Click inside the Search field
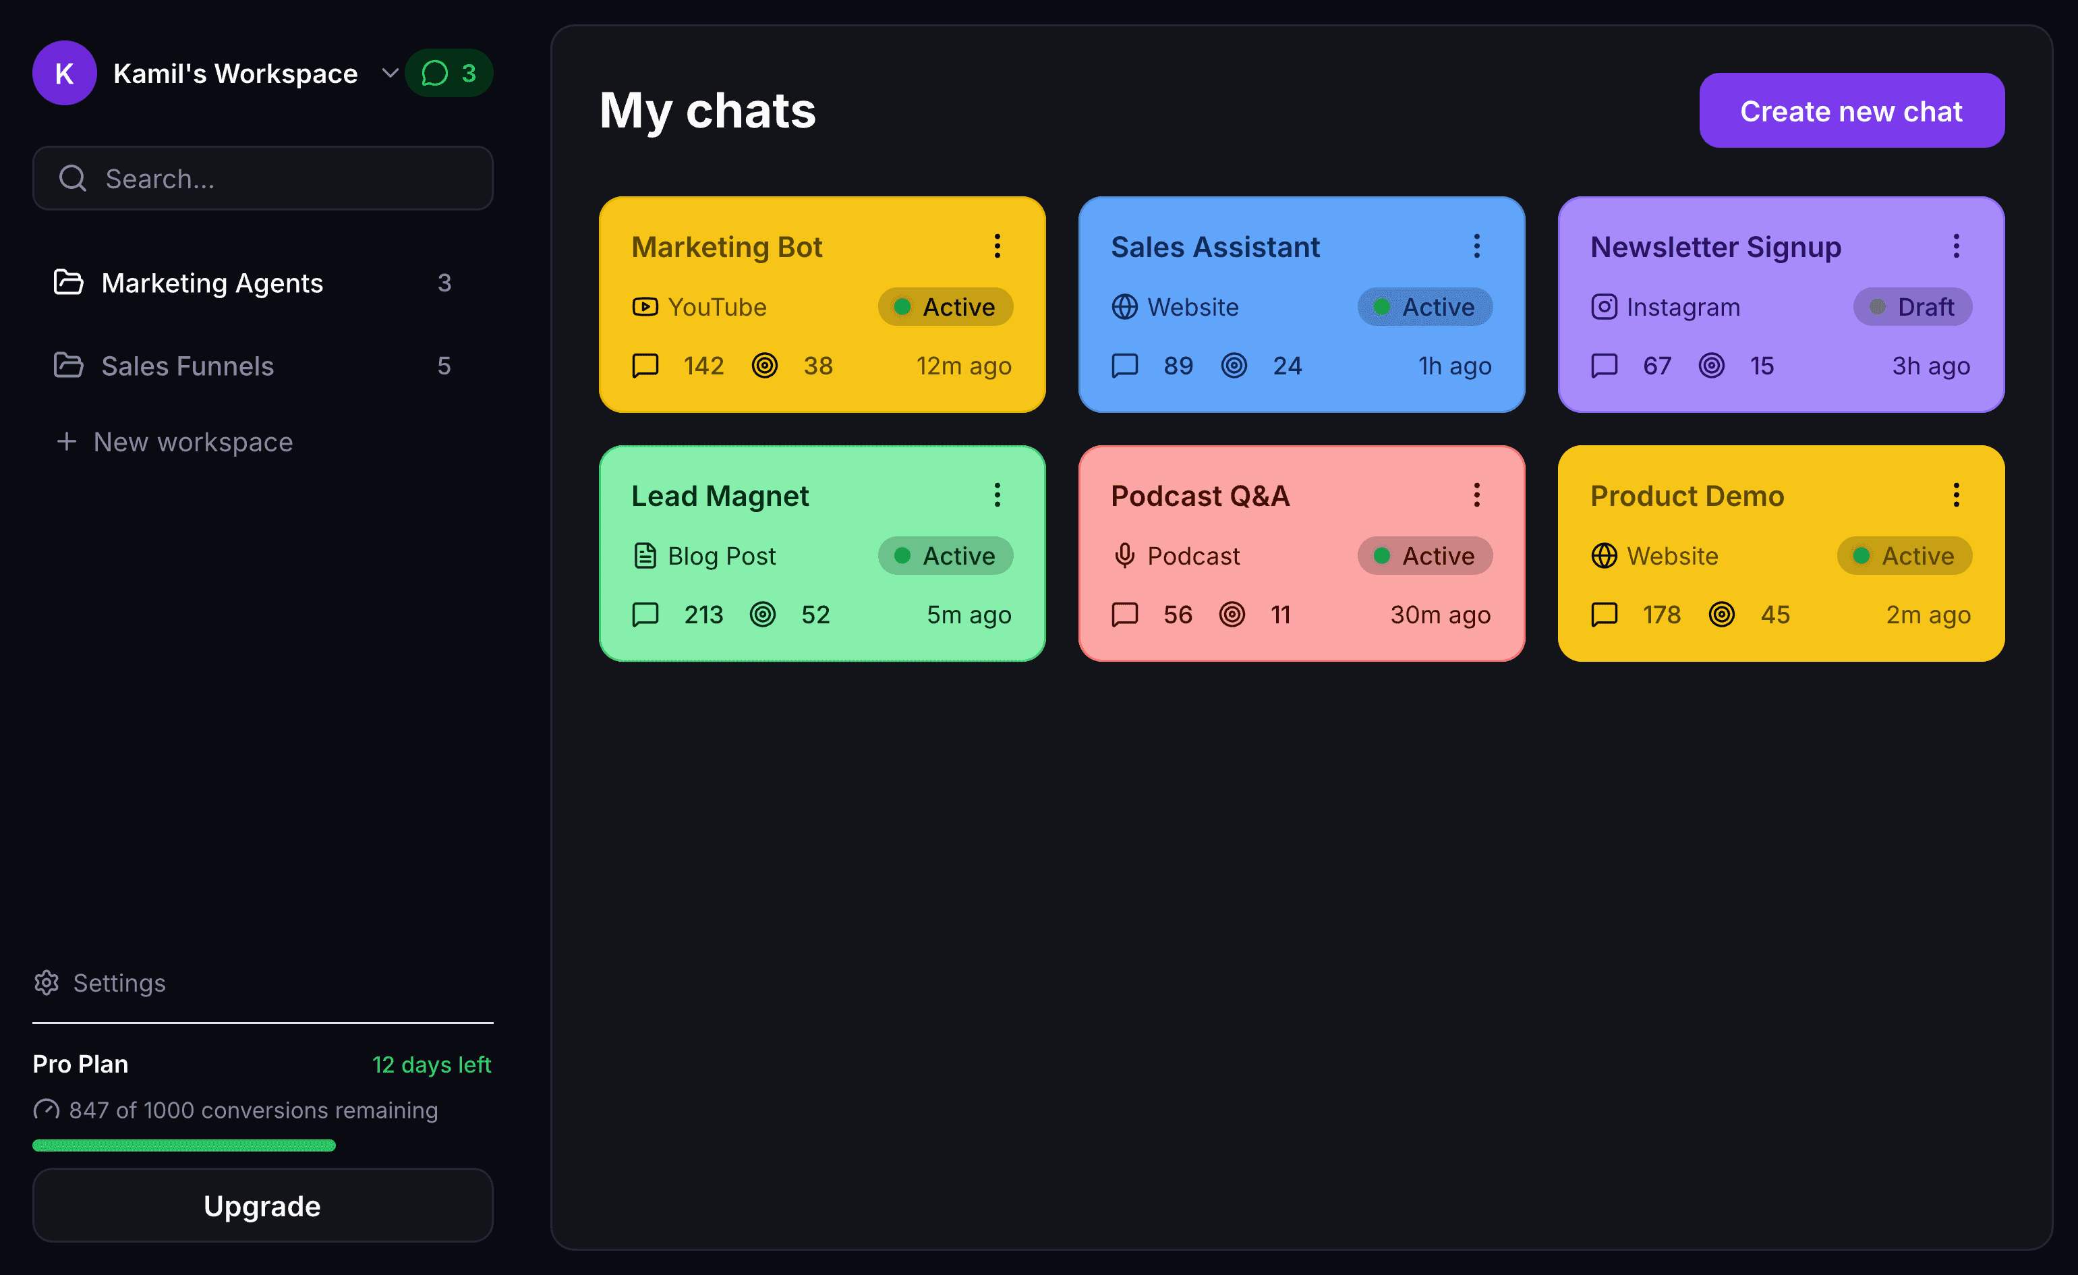This screenshot has height=1275, width=2078. tap(262, 178)
